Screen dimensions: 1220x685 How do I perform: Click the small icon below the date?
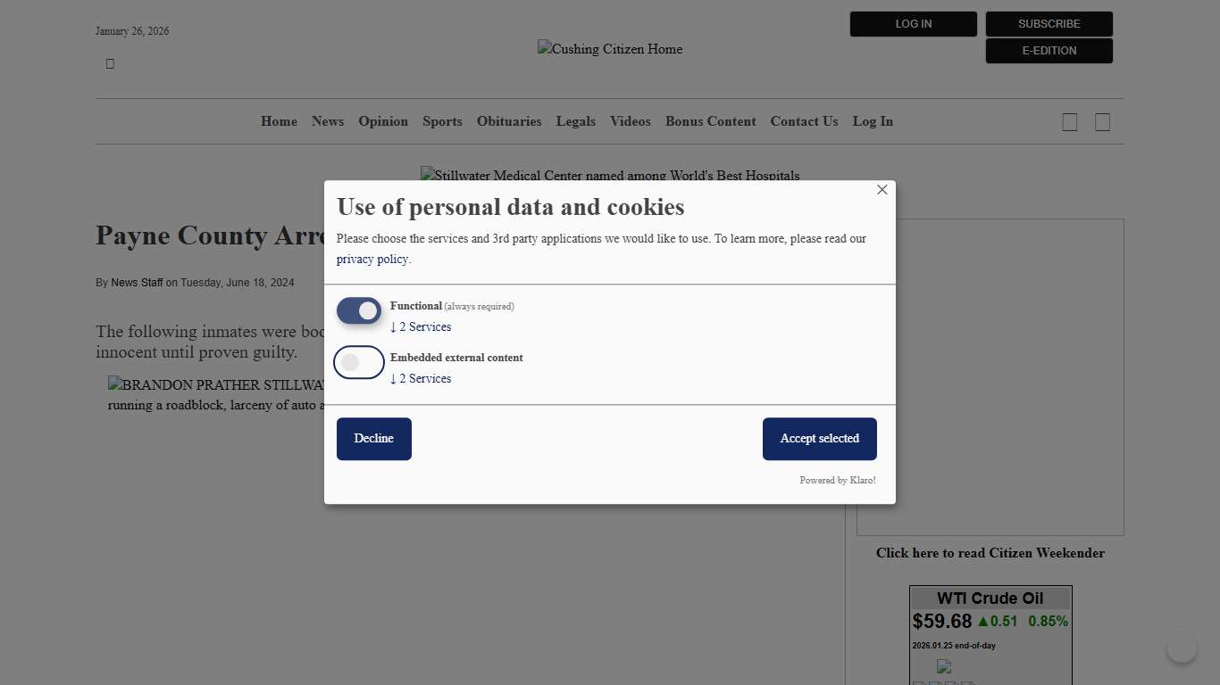click(x=110, y=63)
